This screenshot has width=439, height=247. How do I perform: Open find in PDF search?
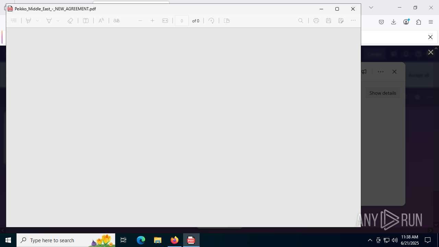point(301,21)
